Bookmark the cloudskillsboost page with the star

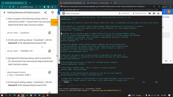40,7
